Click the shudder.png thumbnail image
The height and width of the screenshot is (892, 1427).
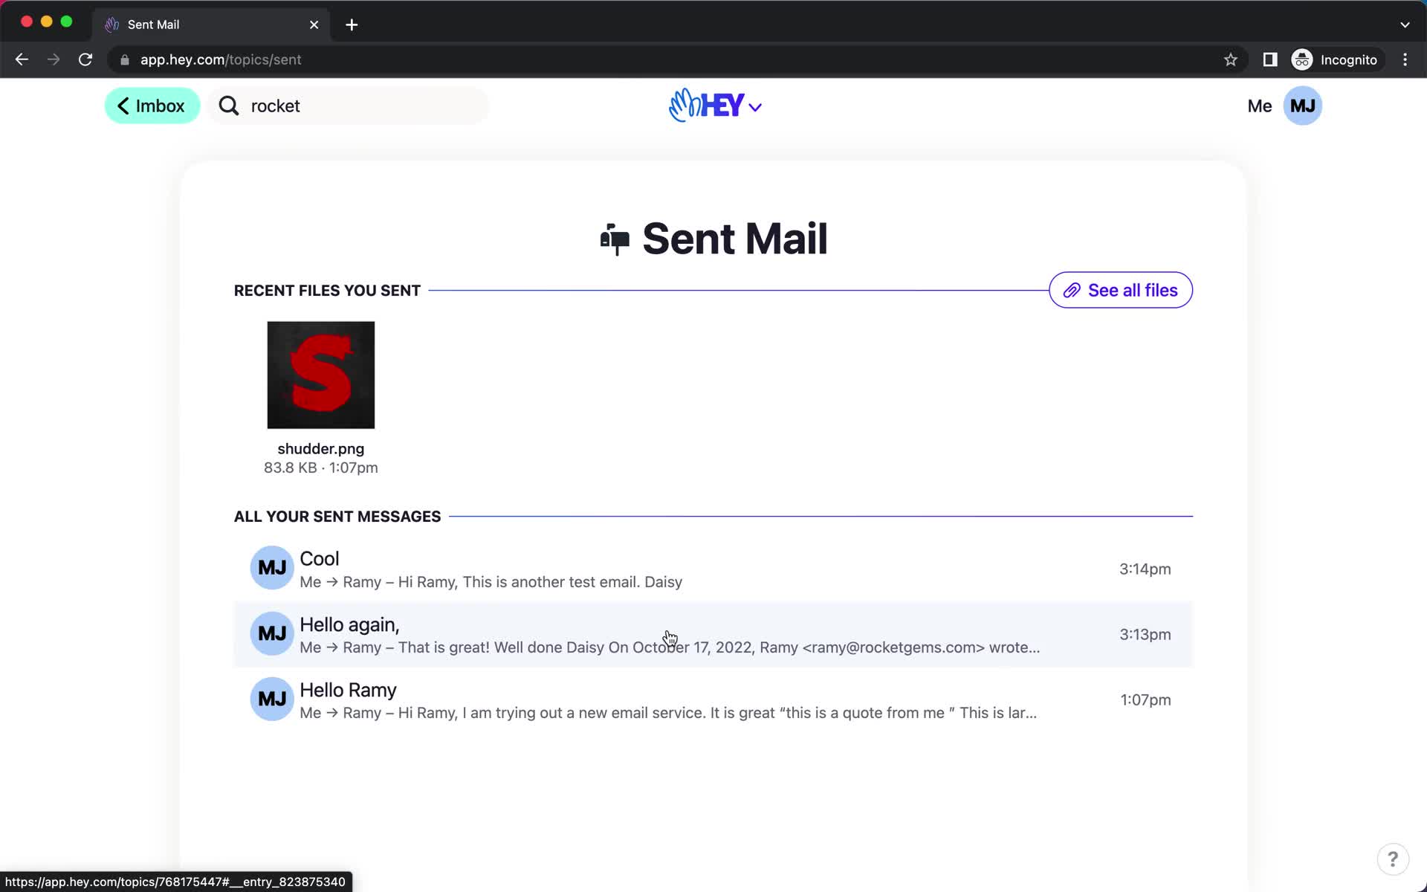[x=320, y=375]
